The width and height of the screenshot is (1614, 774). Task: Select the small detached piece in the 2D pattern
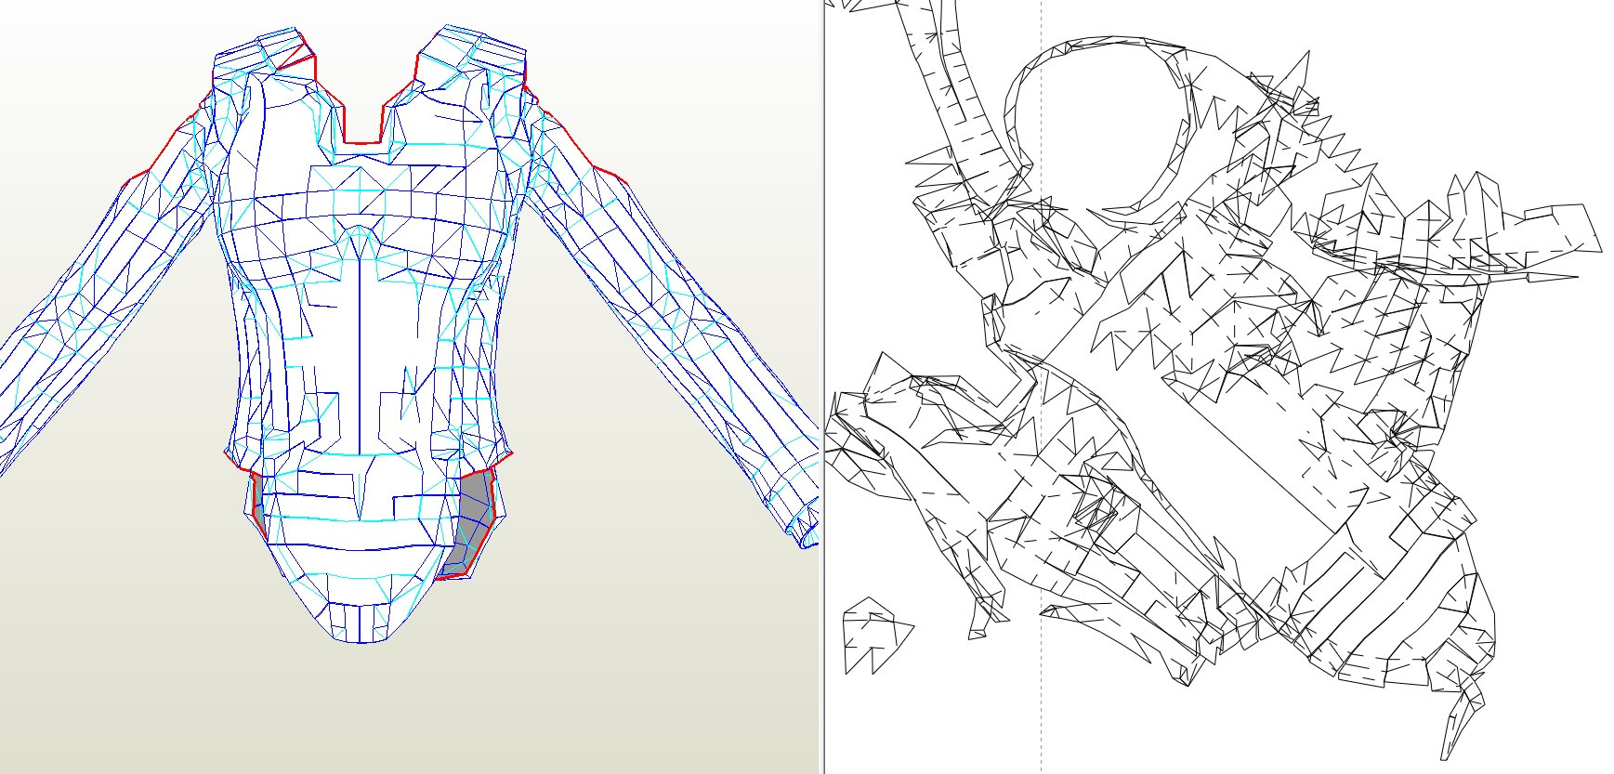(x=874, y=636)
